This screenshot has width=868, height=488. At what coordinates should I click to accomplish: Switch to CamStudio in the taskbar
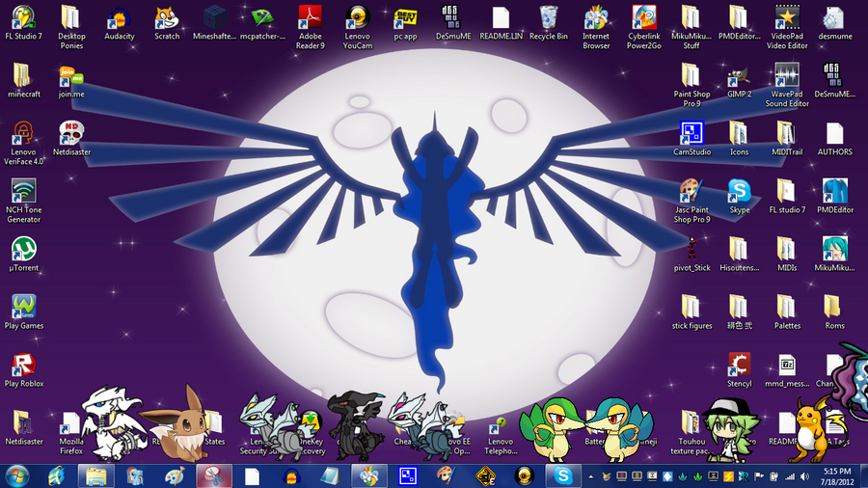[408, 475]
